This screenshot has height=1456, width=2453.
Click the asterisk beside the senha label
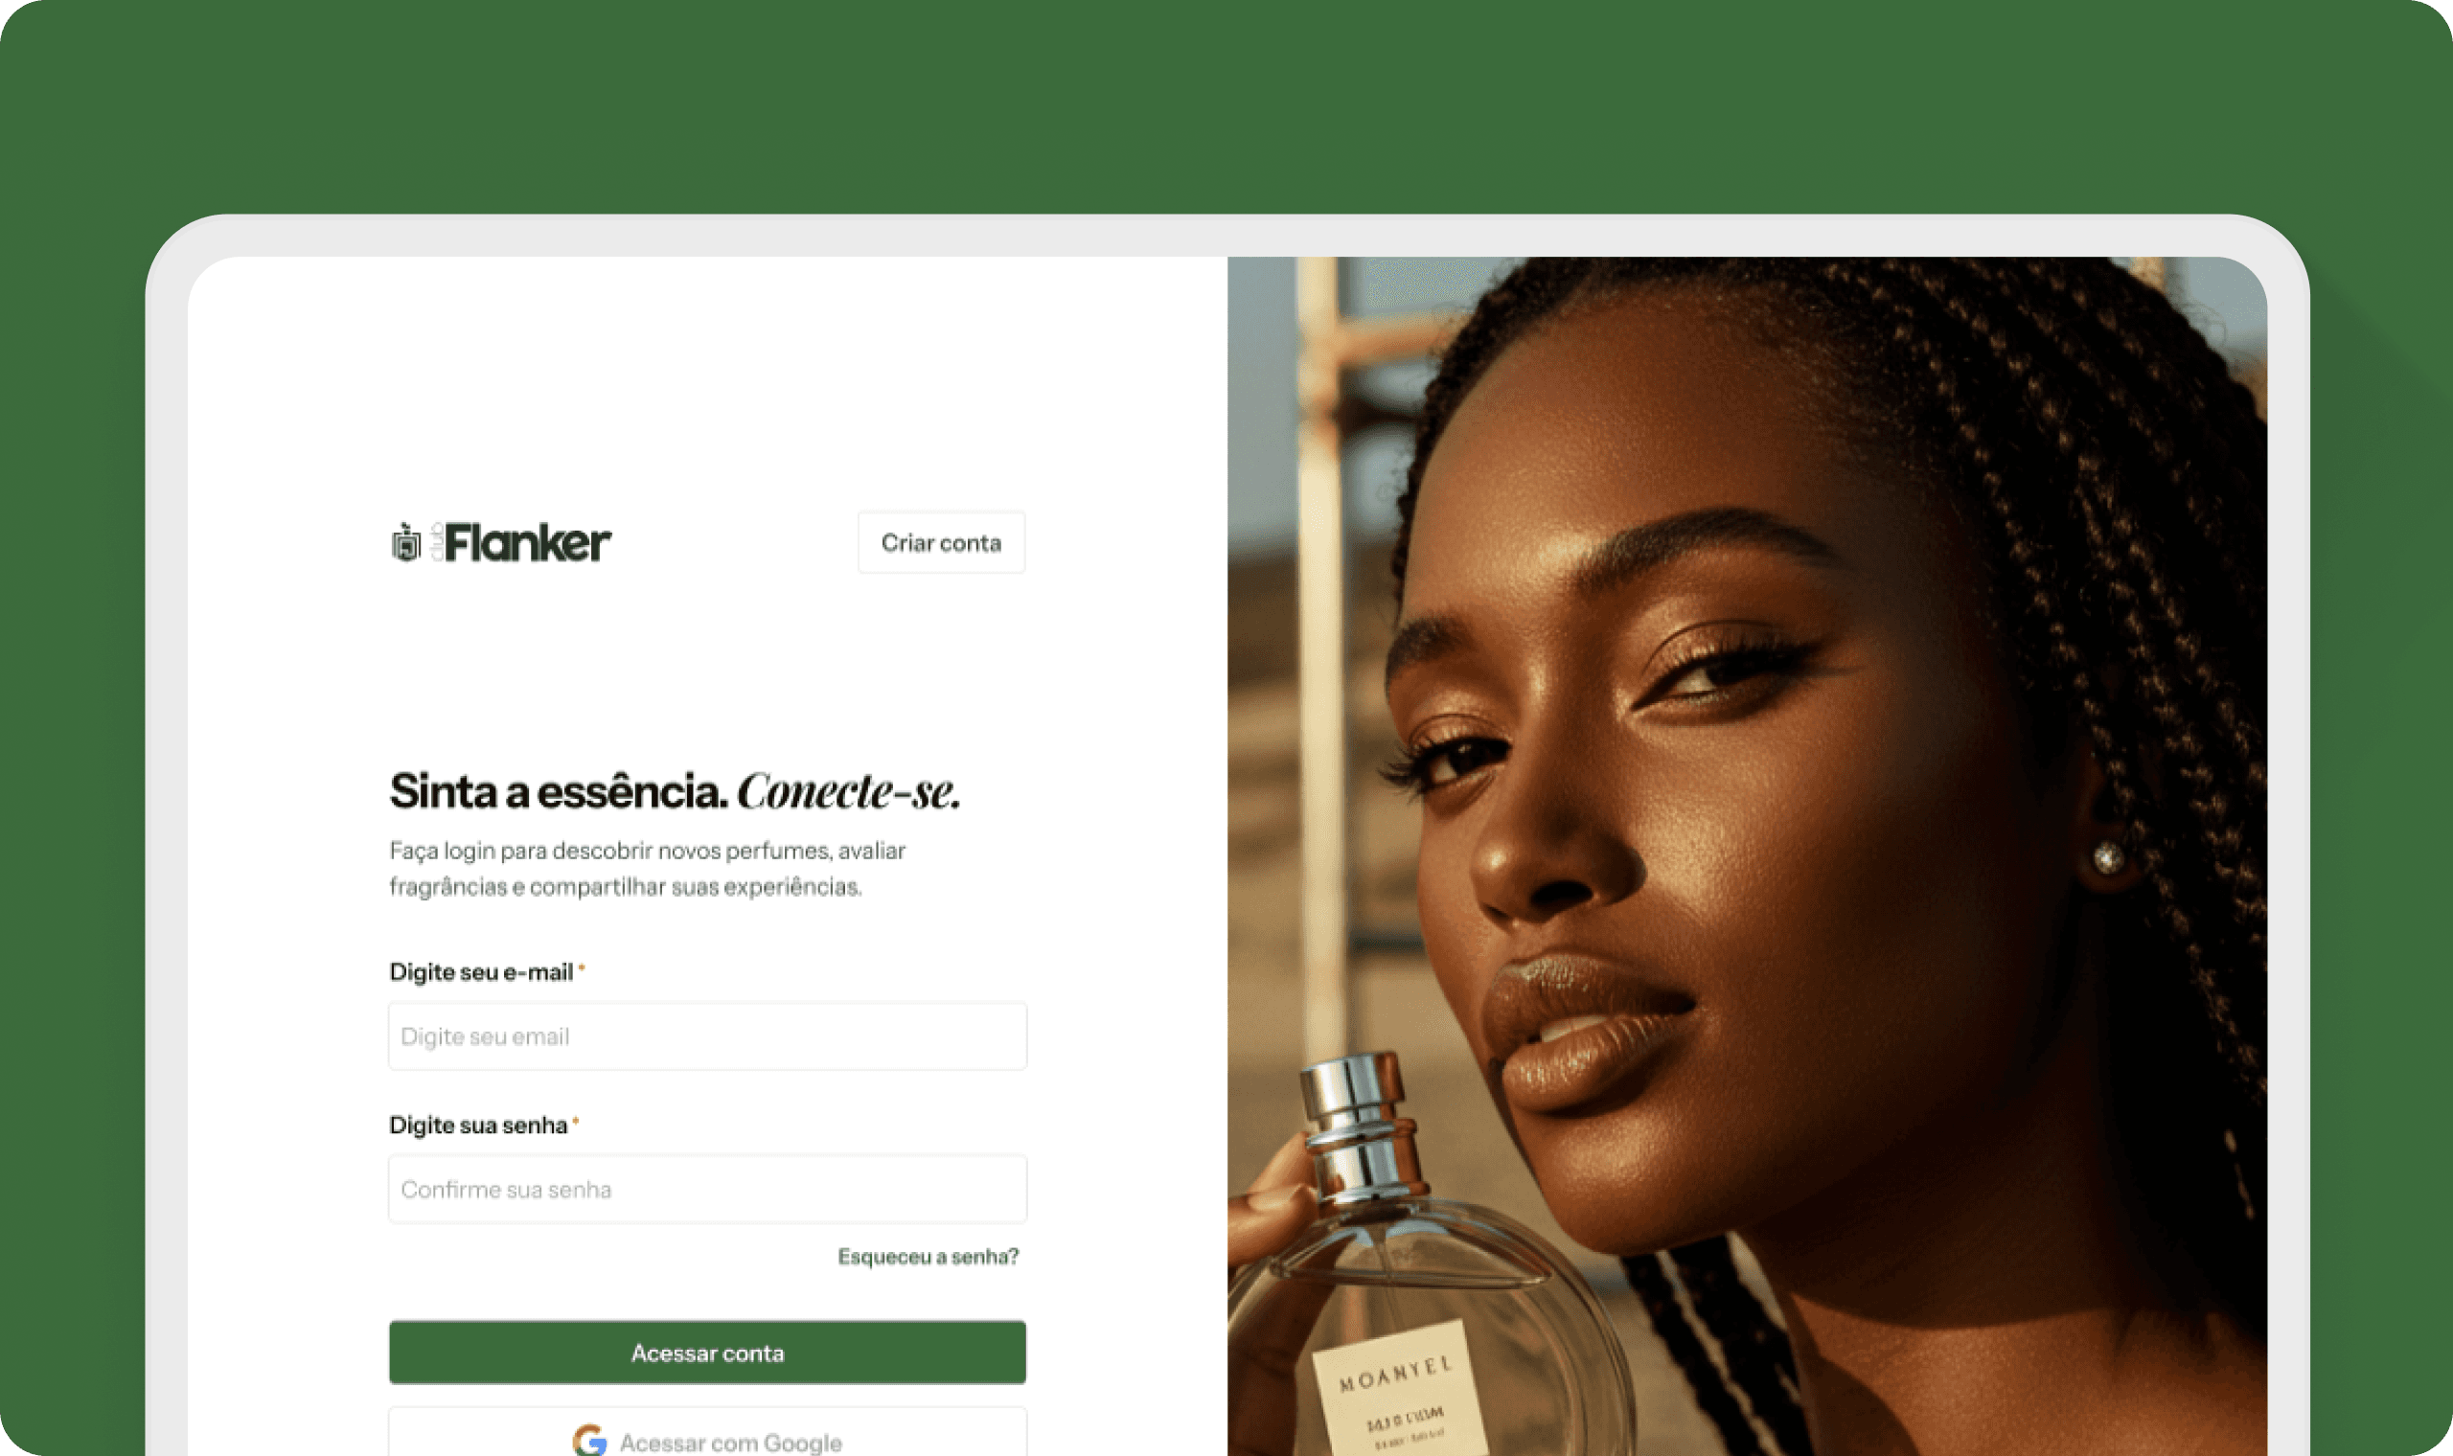[x=575, y=1122]
